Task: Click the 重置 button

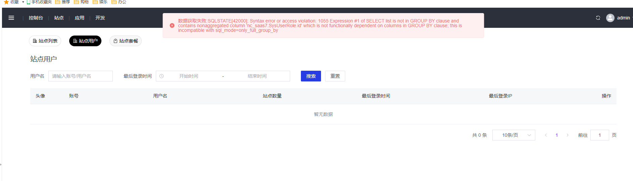Action: [335, 76]
